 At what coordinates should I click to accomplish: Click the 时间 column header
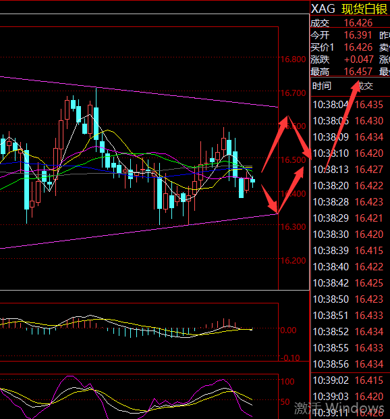click(321, 86)
